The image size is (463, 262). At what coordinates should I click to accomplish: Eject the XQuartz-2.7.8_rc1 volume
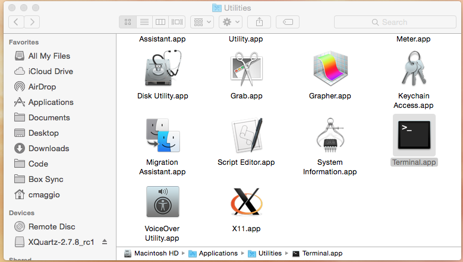tap(105, 242)
